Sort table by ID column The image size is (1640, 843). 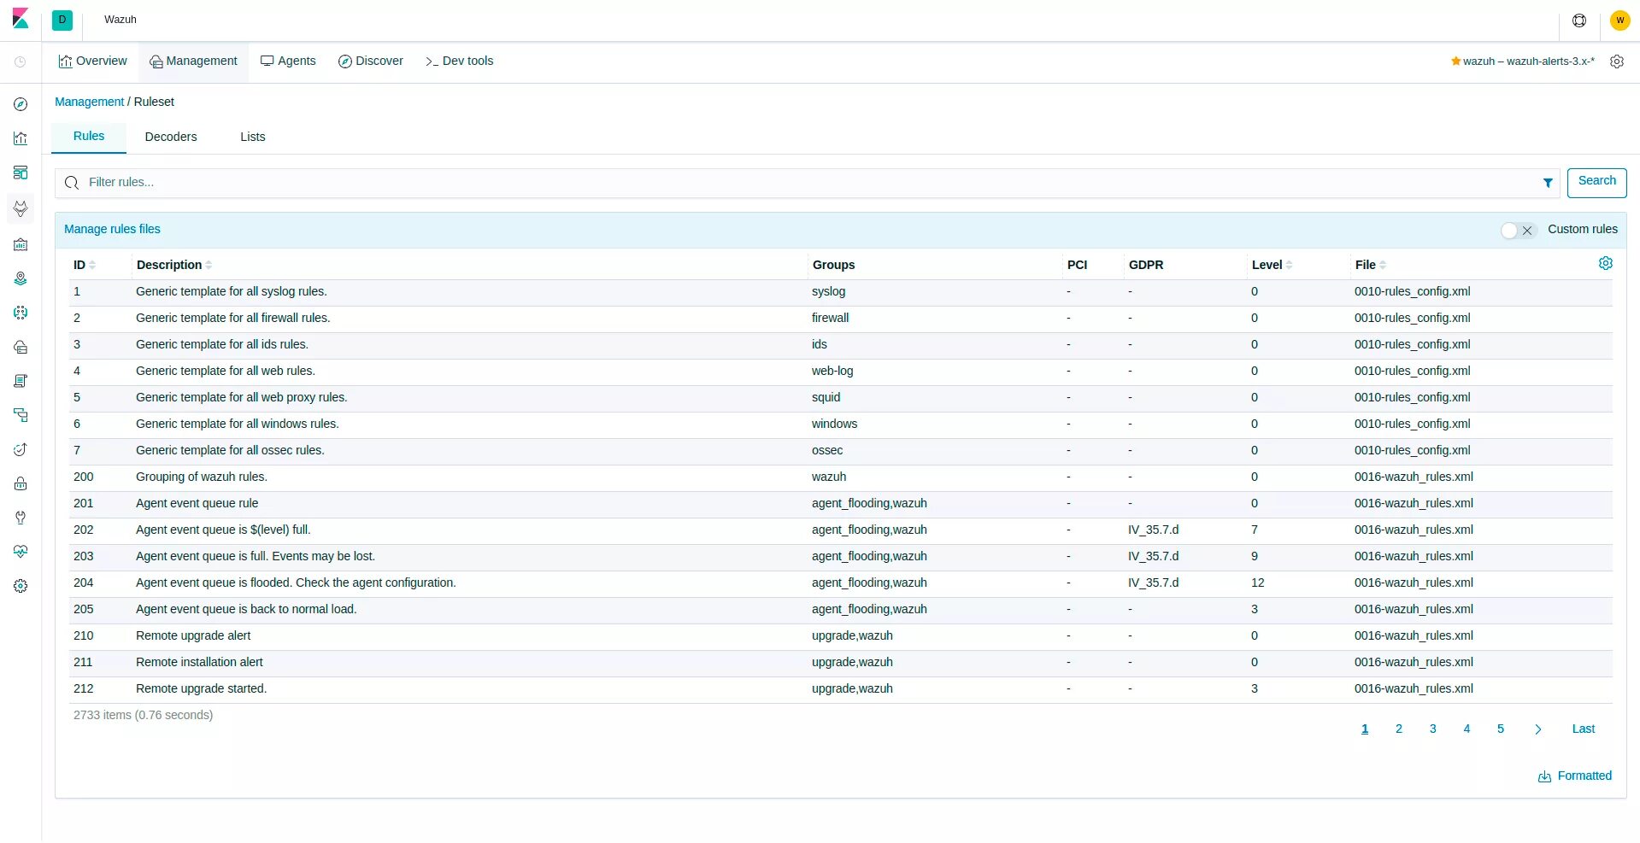click(84, 265)
